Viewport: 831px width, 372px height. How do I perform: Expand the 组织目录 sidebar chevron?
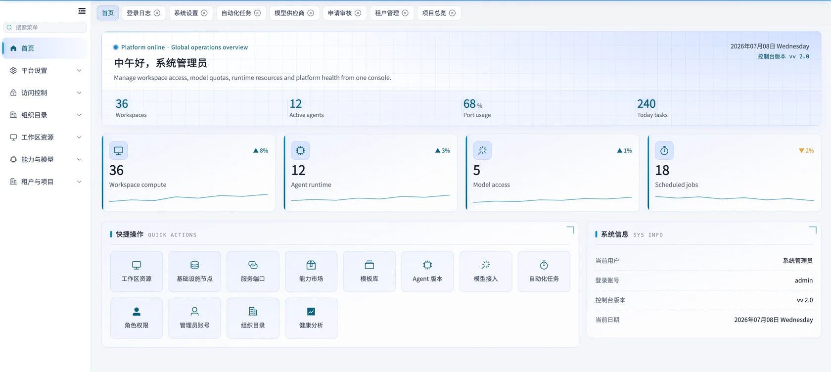(79, 115)
